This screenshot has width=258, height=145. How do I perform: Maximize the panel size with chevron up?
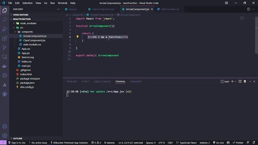(250, 81)
